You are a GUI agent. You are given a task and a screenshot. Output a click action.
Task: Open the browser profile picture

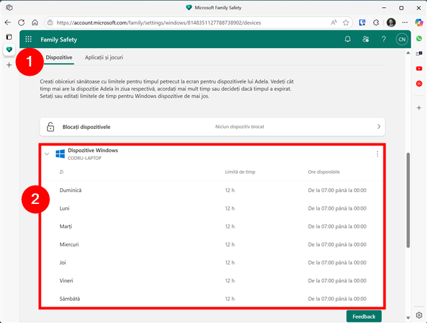tap(391, 22)
